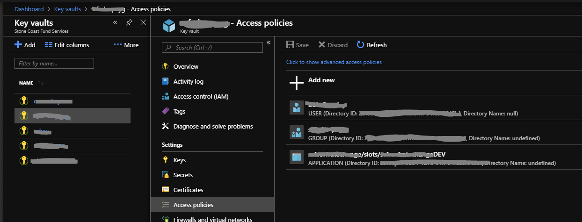Image resolution: width=582 pixels, height=222 pixels.
Task: Open the USER access policy entry
Action: tap(434, 108)
